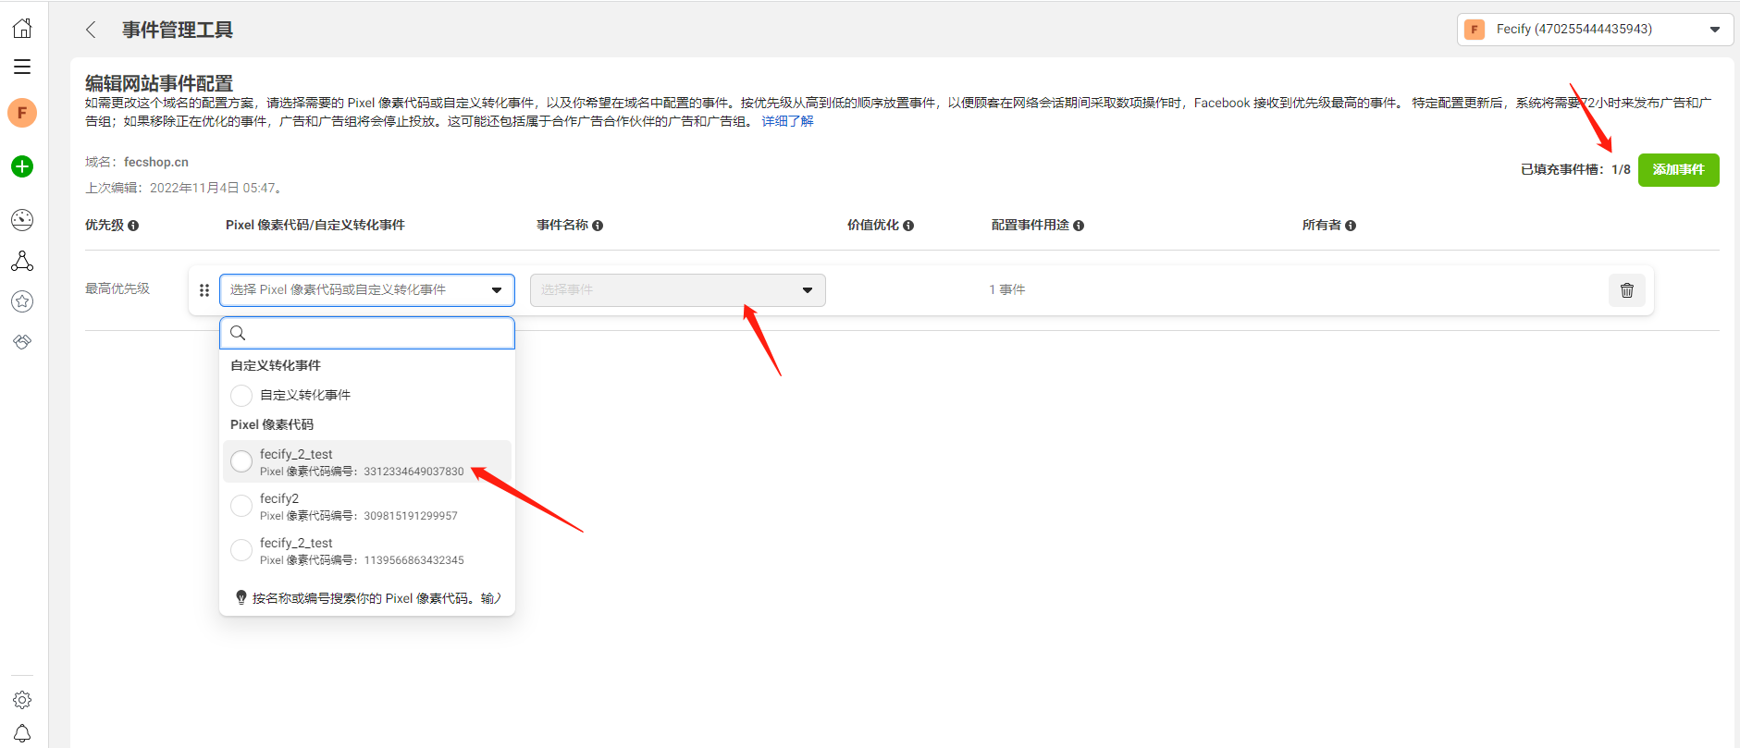Open the settings gear in sidebar
Screen dimensions: 1740x748
click(x=22, y=700)
